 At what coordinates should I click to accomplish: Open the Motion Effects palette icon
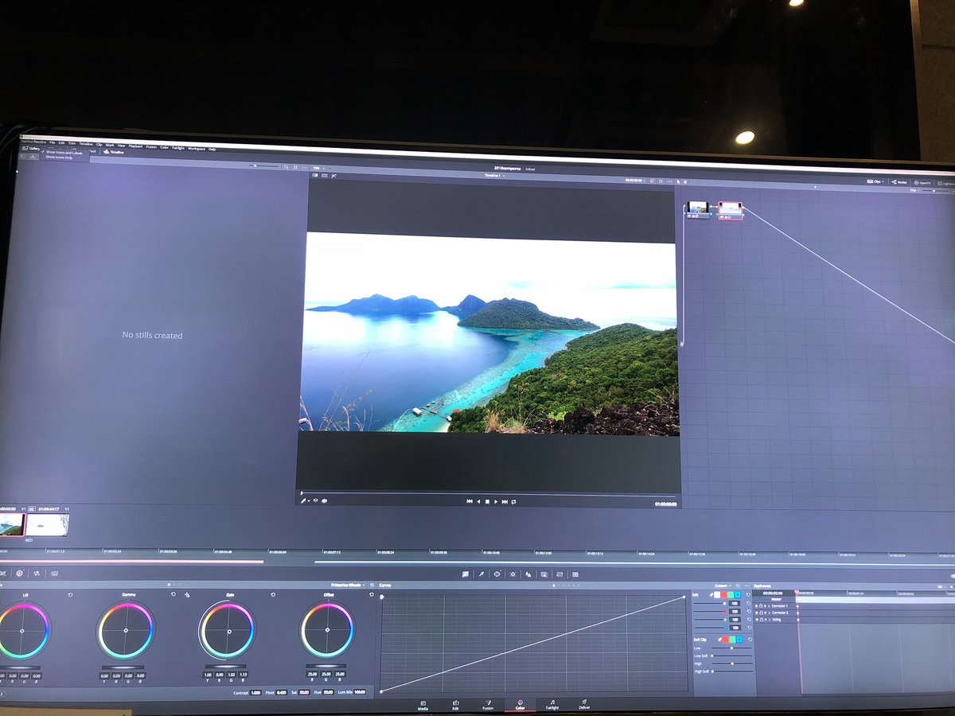(54, 574)
